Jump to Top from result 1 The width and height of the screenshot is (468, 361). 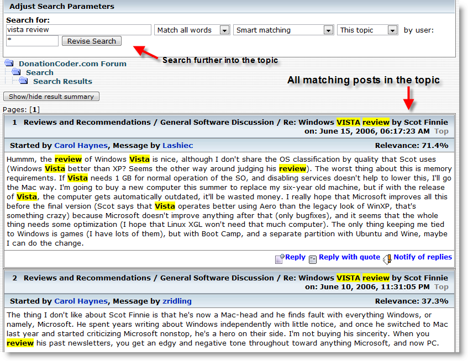(441, 131)
